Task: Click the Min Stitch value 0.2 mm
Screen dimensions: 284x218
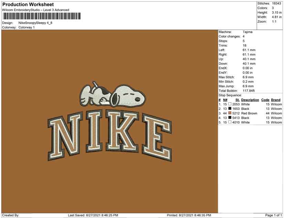Action: coord(248,82)
